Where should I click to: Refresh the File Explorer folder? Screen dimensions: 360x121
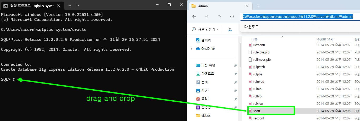coord(232,16)
